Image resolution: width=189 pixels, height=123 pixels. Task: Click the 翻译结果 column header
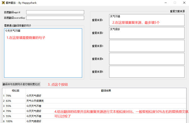click(x=106, y=91)
